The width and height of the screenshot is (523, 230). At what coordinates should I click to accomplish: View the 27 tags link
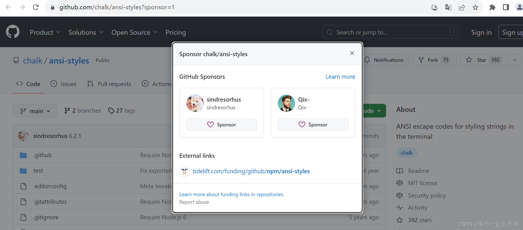(122, 111)
